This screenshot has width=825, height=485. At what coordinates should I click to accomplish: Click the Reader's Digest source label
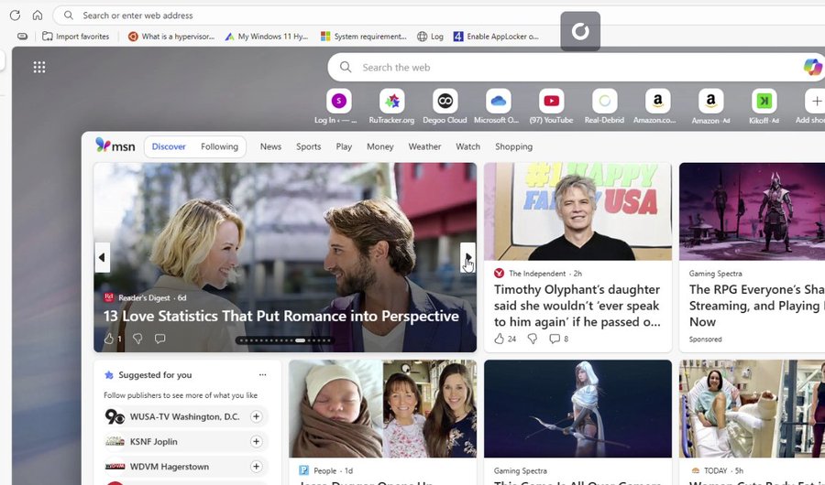tap(144, 297)
